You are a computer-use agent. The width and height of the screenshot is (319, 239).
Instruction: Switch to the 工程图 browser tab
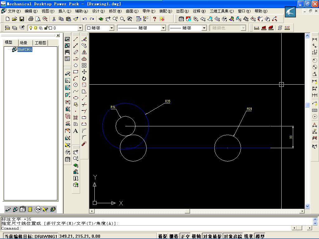(40, 43)
